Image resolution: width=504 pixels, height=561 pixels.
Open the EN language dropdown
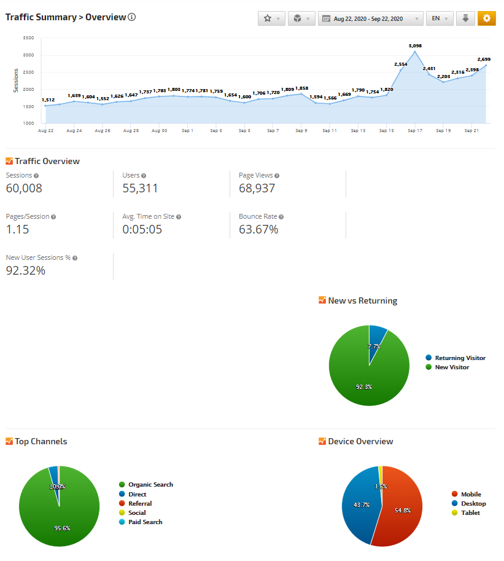tap(440, 18)
